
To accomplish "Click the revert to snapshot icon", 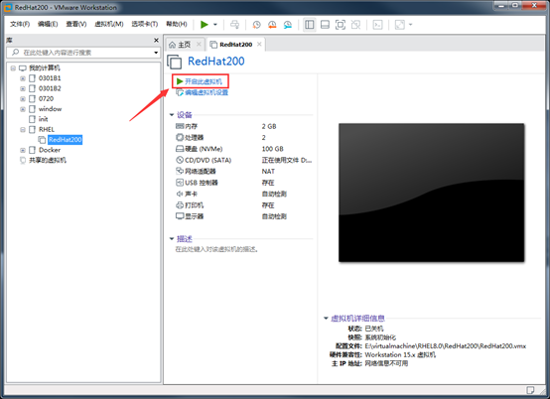I will 272,25.
